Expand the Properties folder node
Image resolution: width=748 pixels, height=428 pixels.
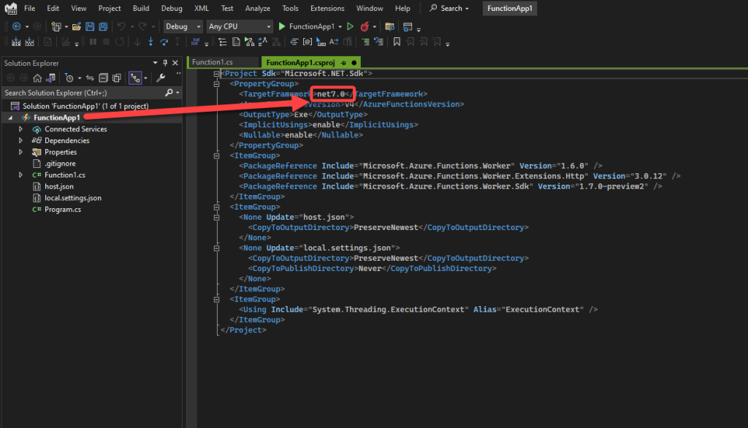click(20, 152)
